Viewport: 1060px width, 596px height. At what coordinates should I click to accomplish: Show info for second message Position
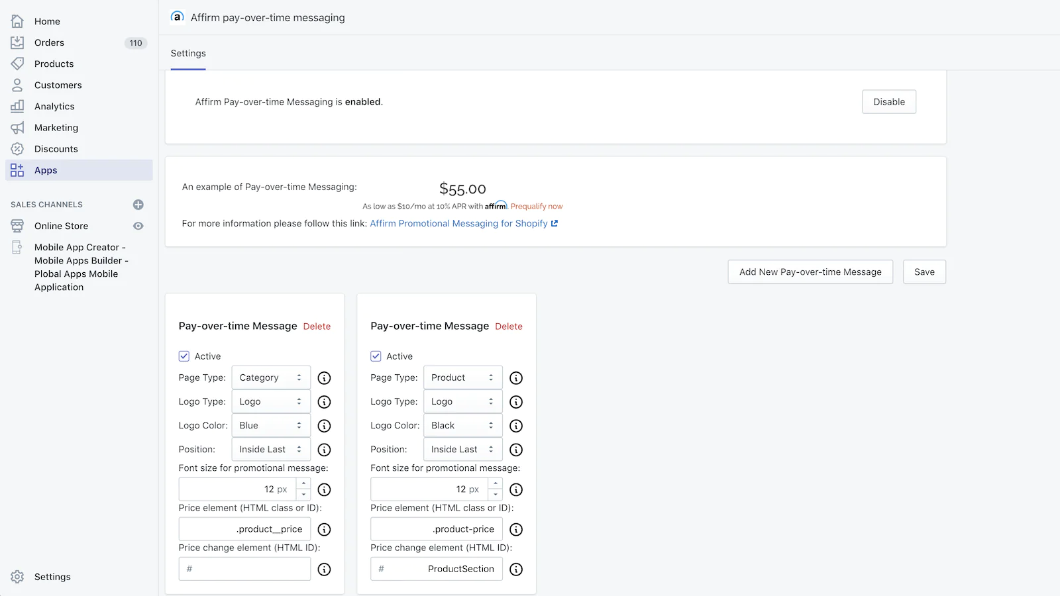pos(516,450)
